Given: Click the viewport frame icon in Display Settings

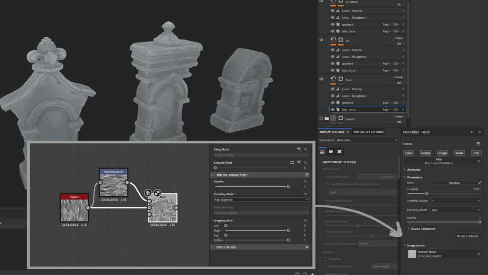Looking at the screenshot, I should pyautogui.click(x=339, y=151).
